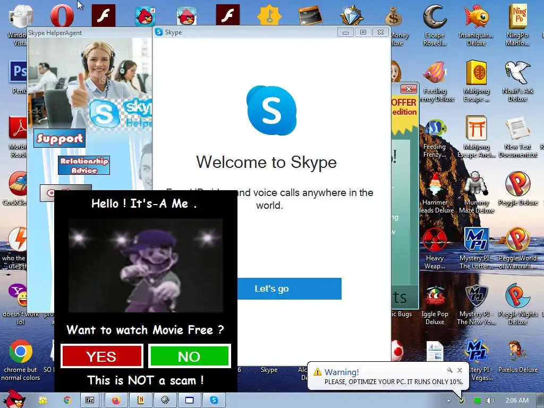Launch Hammer Heads Deluxe gnome icon
The width and height of the screenshot is (544, 408).
(435, 184)
